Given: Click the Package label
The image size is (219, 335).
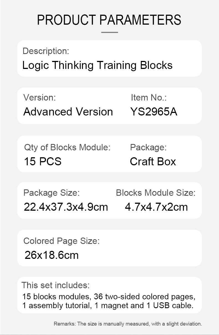Looking at the screenshot, I should click(148, 147).
